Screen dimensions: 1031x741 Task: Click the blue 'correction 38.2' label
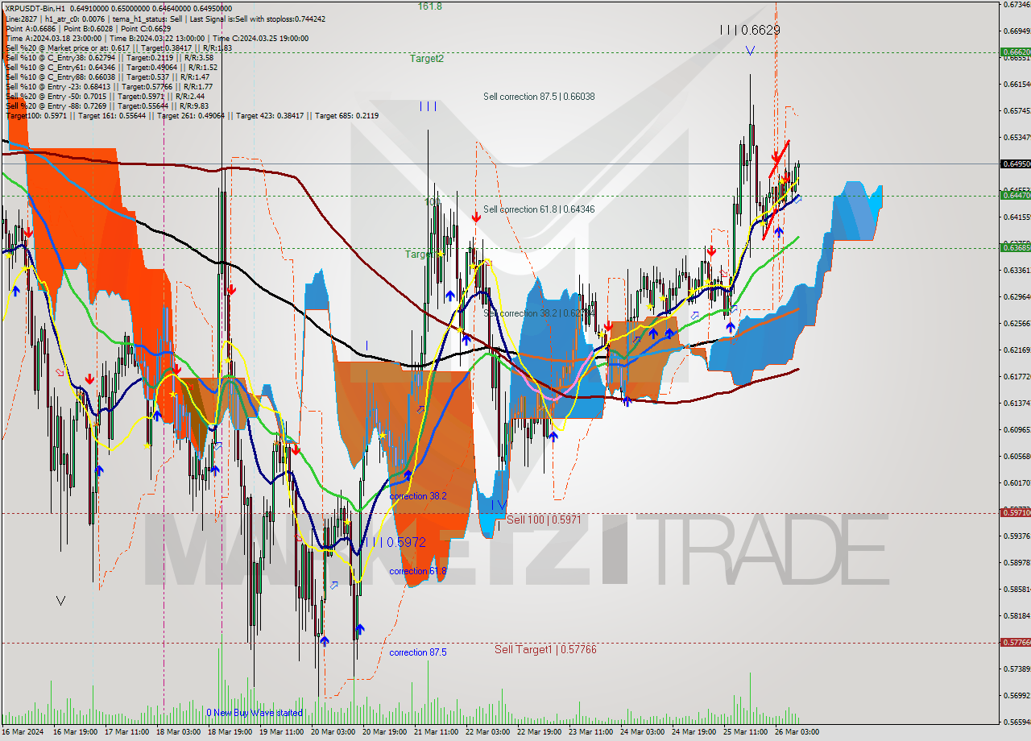(418, 496)
